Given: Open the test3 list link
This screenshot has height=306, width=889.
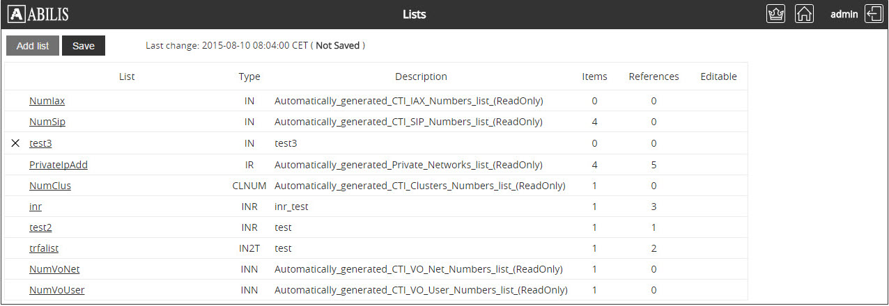Looking at the screenshot, I should click(x=40, y=143).
